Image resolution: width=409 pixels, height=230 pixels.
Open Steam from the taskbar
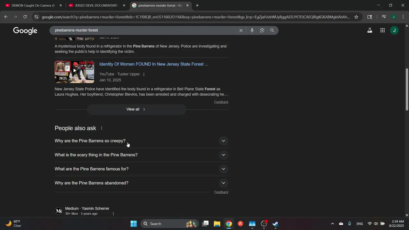pos(275,224)
